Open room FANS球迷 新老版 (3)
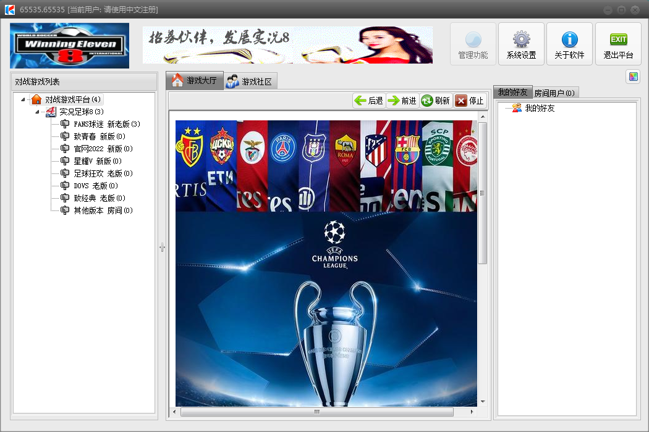Image resolution: width=649 pixels, height=432 pixels. pyautogui.click(x=107, y=124)
